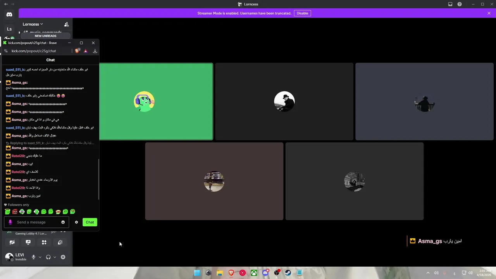Image resolution: width=496 pixels, height=279 pixels.
Task: Open the Discord help icon
Action: [460, 4]
